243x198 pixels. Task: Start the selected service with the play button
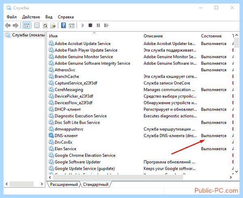83,25
